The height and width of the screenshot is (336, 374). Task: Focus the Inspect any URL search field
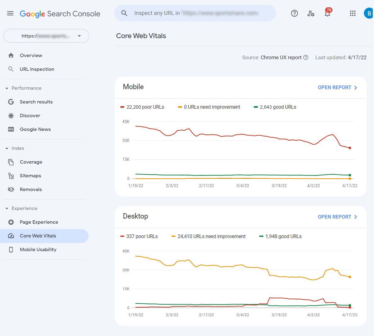pyautogui.click(x=195, y=13)
